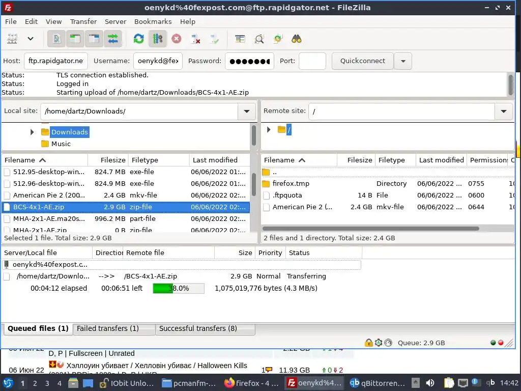
Task: Click the lock encryption icon in status bar
Action: click(368, 343)
